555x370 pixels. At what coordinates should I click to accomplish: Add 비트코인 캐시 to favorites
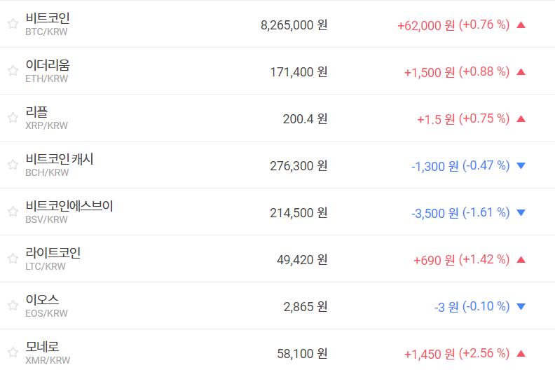tap(13, 165)
